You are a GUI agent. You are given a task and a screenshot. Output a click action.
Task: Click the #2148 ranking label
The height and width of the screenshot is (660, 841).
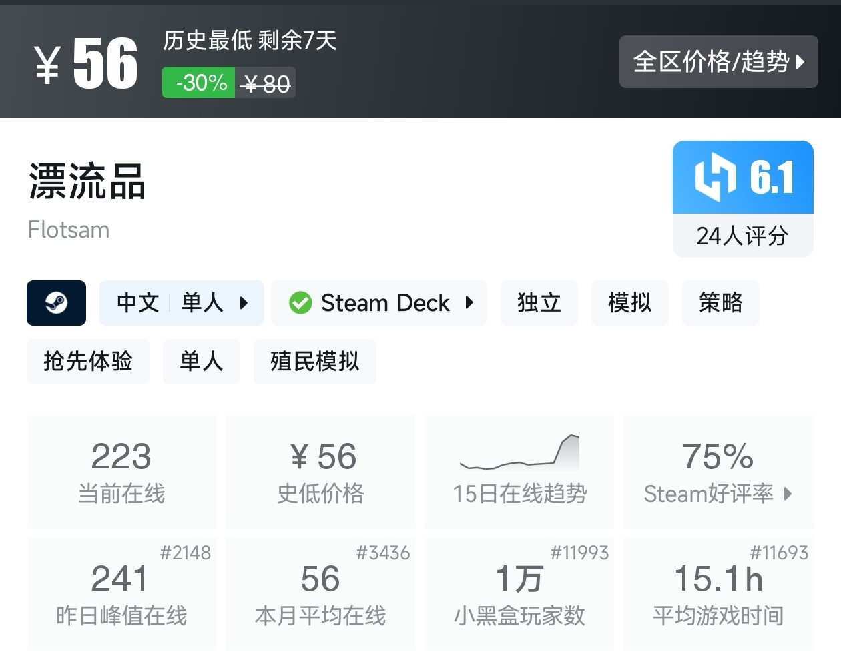coord(186,553)
